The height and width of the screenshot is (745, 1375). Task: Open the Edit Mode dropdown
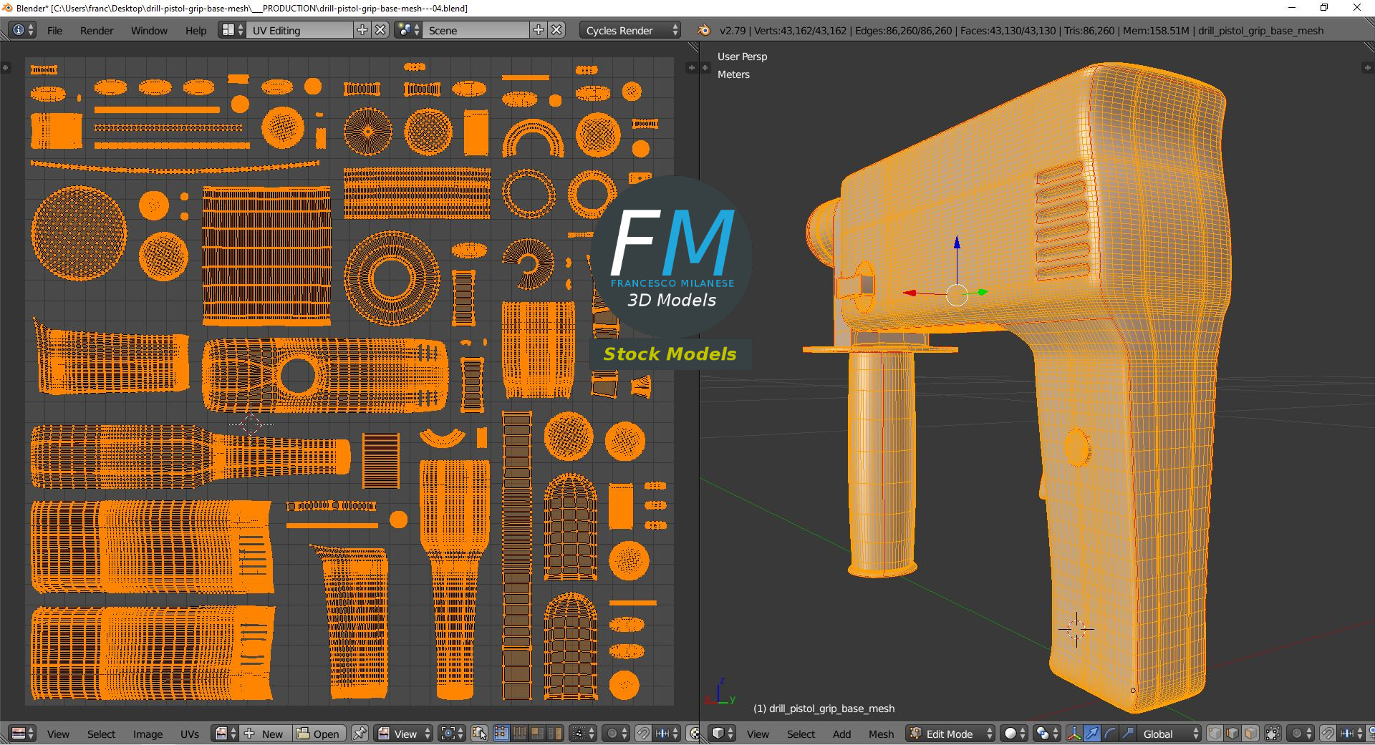click(951, 734)
